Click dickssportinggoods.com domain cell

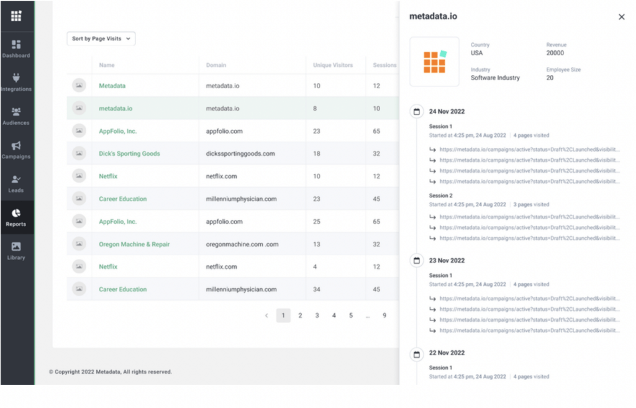tap(240, 153)
